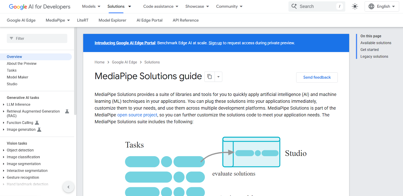The image size is (403, 196).
Task: Click the Send feedback button
Action: [x=317, y=77]
